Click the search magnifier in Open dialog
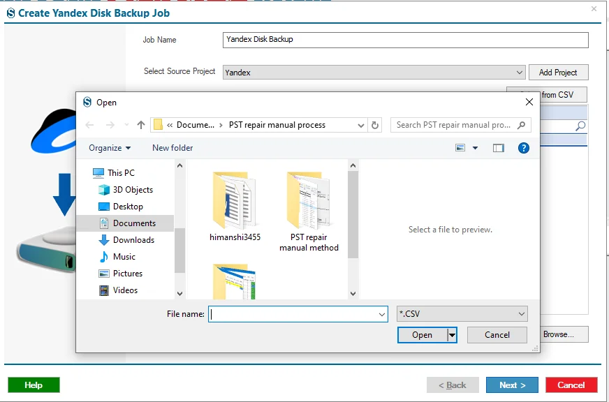The width and height of the screenshot is (609, 402). pyautogui.click(x=522, y=125)
